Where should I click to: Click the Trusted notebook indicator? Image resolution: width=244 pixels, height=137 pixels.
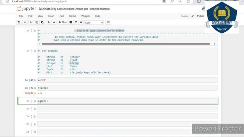click(185, 16)
